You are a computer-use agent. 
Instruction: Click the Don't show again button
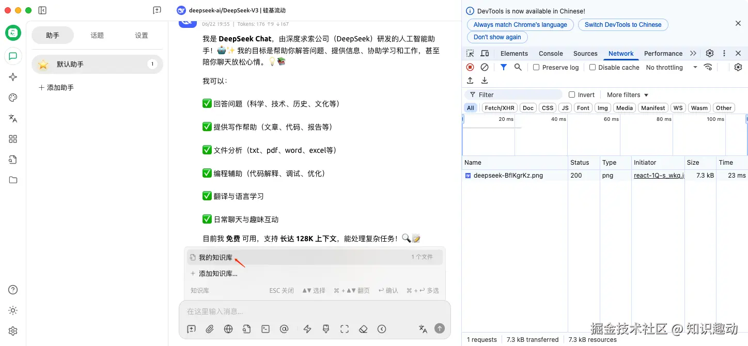tap(497, 37)
